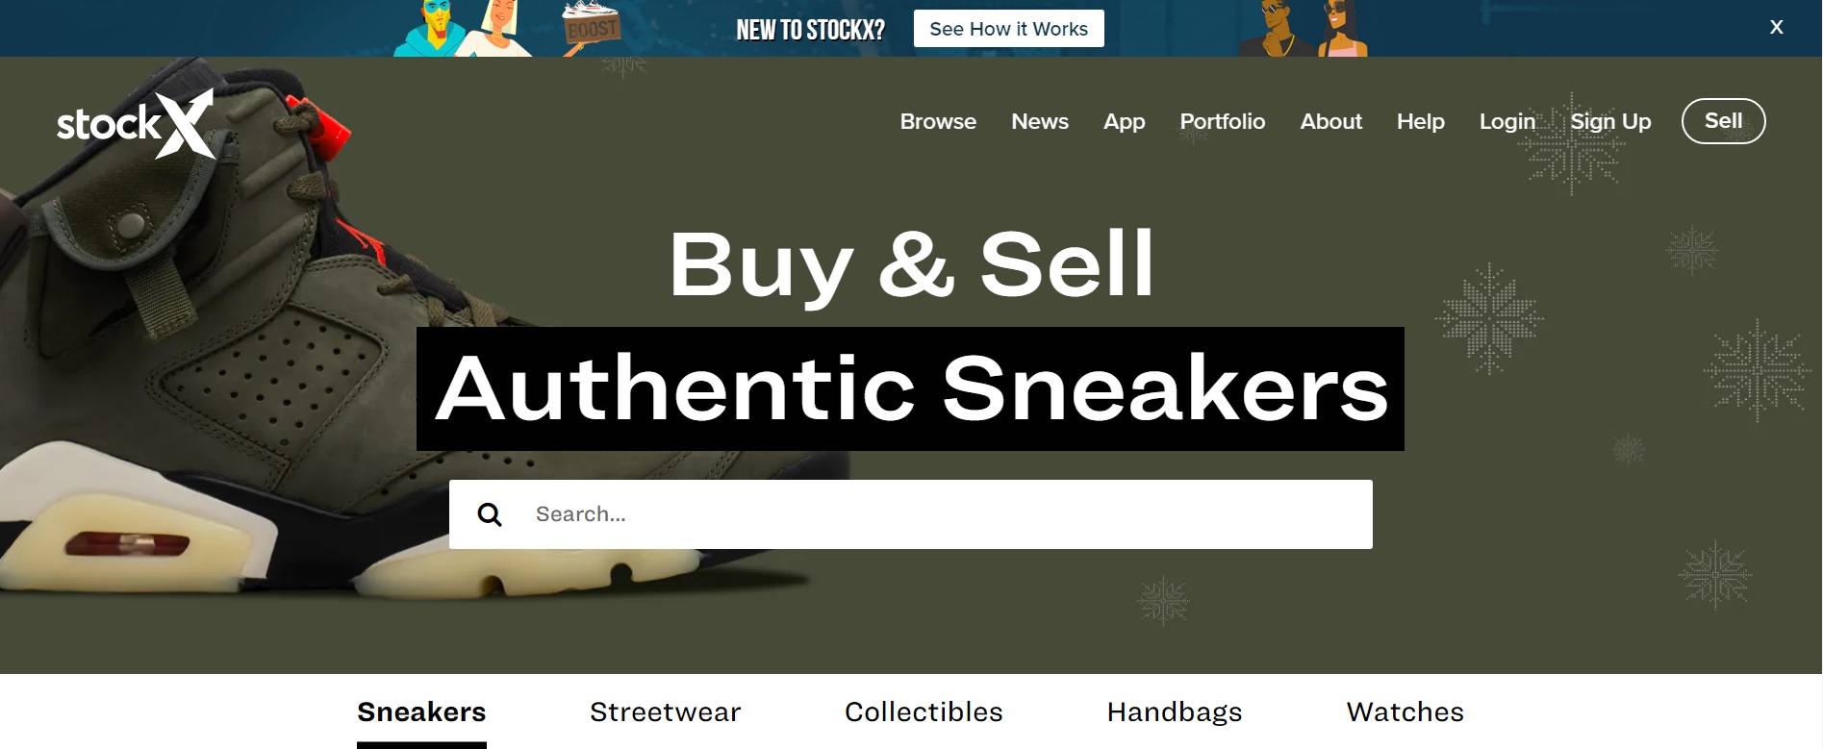Select the Sneakers category tab
Screen dimensions: 1823x749
click(x=421, y=712)
